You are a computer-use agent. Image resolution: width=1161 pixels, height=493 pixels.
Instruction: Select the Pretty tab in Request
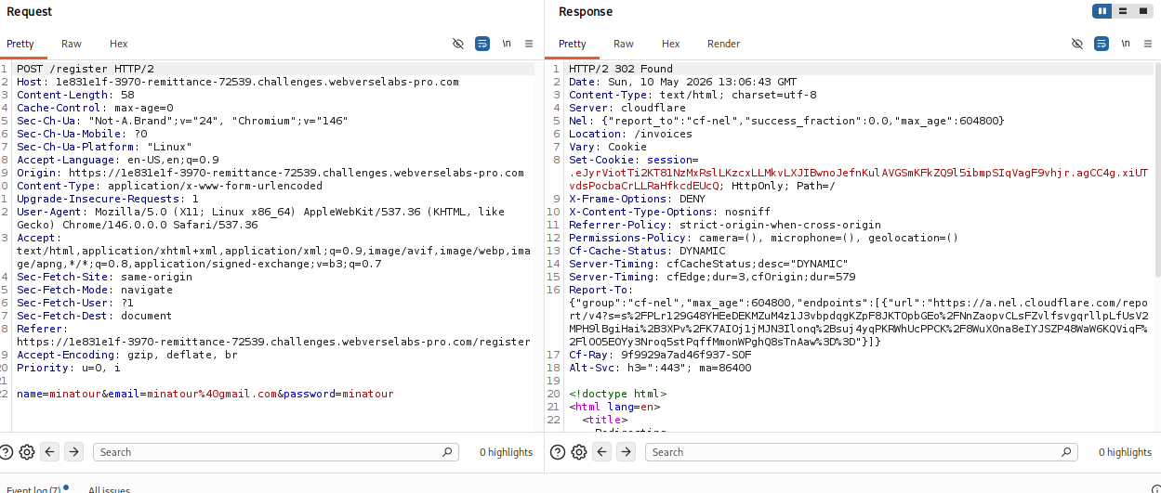20,44
